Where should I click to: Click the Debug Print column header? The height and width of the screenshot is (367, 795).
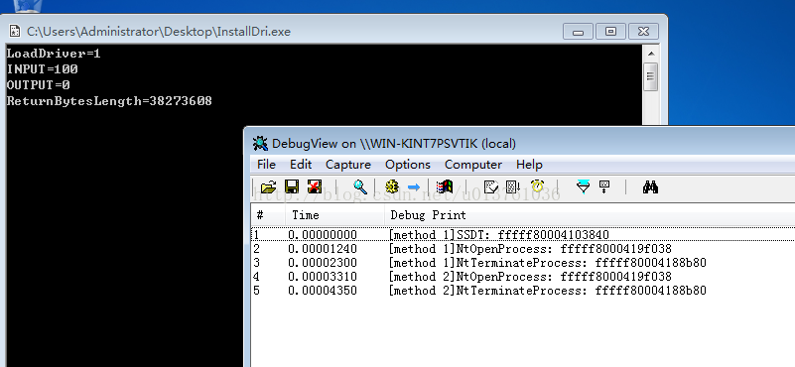[590, 215]
